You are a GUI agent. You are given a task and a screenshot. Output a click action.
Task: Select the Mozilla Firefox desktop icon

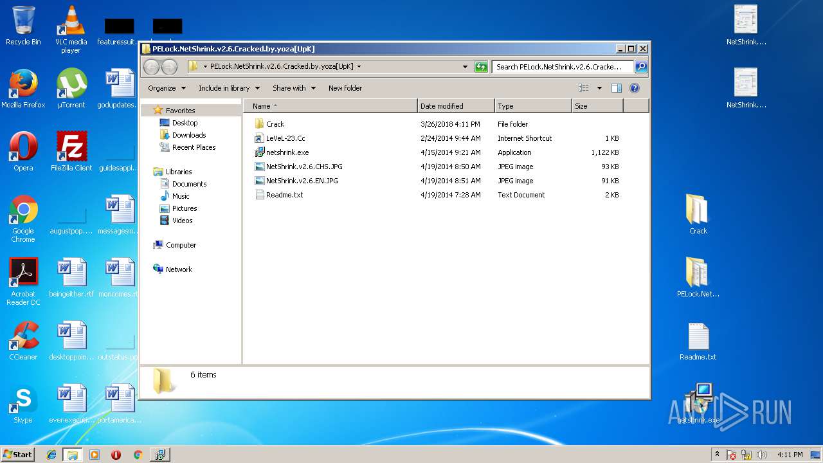coord(23,88)
